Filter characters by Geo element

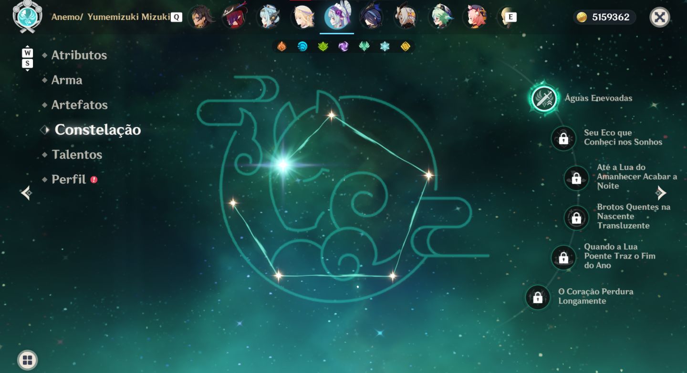tap(405, 46)
